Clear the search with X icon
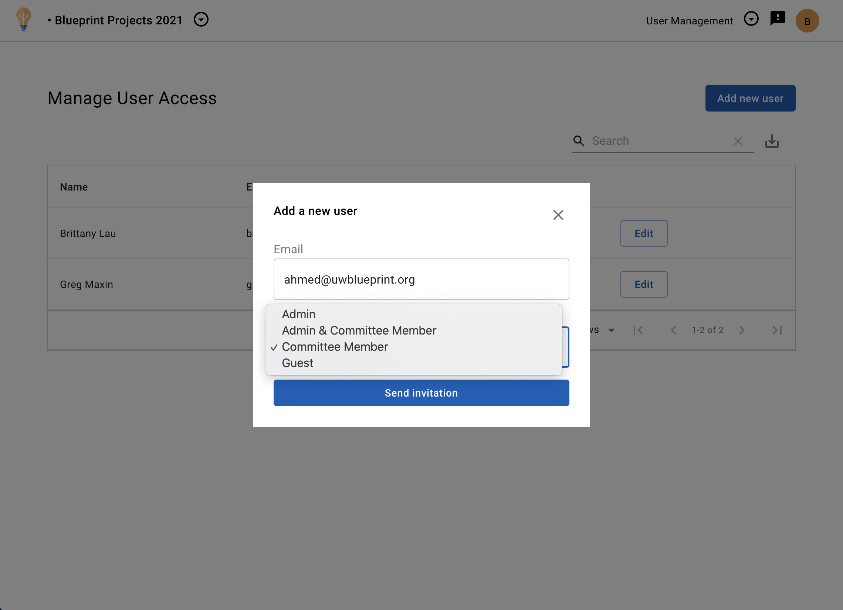This screenshot has width=843, height=610. tap(738, 141)
